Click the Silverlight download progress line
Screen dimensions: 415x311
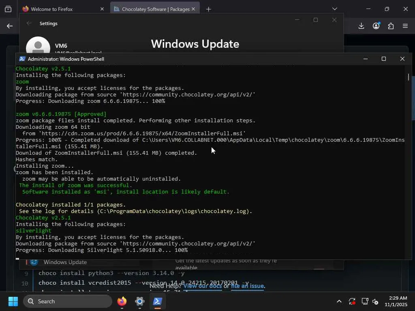(x=102, y=250)
